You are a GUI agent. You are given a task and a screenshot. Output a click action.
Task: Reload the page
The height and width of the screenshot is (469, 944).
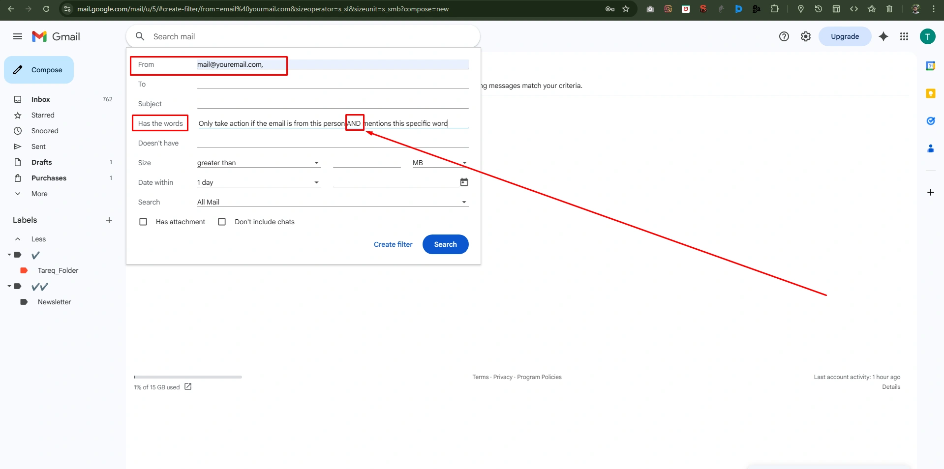pyautogui.click(x=46, y=9)
